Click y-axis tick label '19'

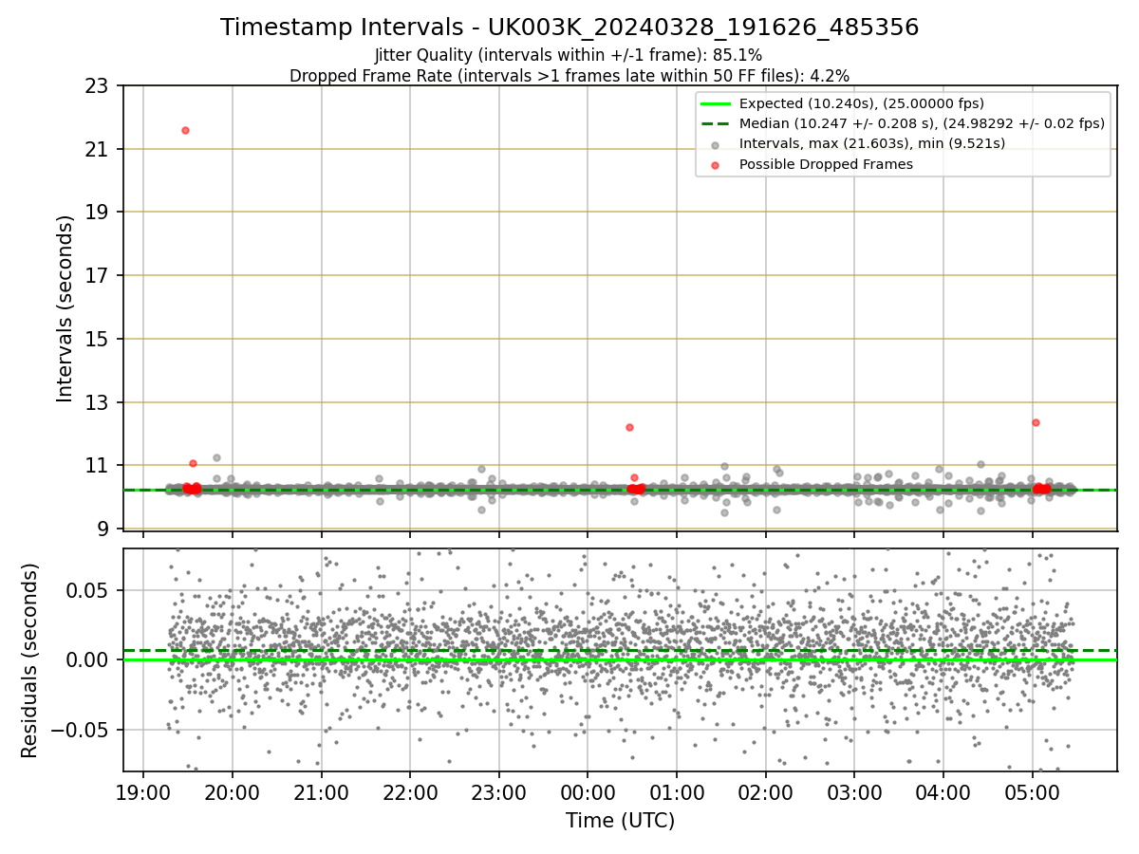click(x=98, y=212)
